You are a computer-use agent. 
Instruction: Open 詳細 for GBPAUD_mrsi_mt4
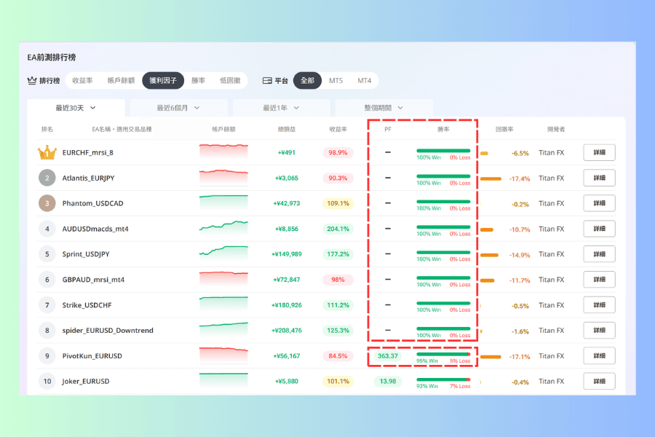click(600, 280)
